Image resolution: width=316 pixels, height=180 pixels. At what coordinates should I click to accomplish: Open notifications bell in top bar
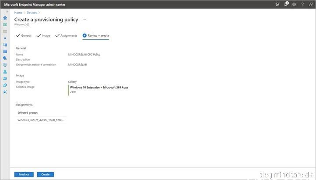[x=286, y=4]
